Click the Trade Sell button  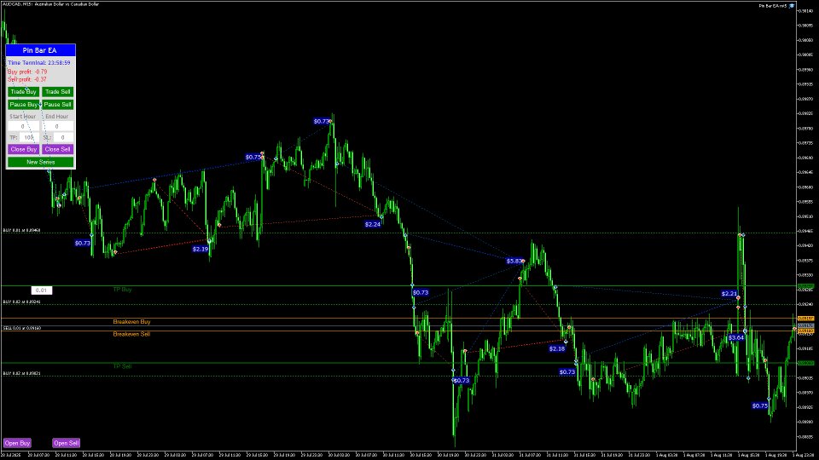57,92
